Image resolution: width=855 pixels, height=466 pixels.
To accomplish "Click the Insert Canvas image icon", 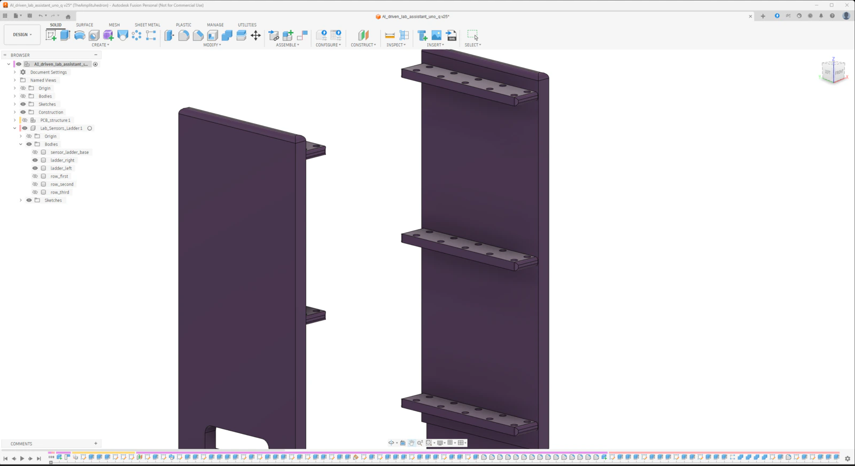I will pyautogui.click(x=437, y=35).
